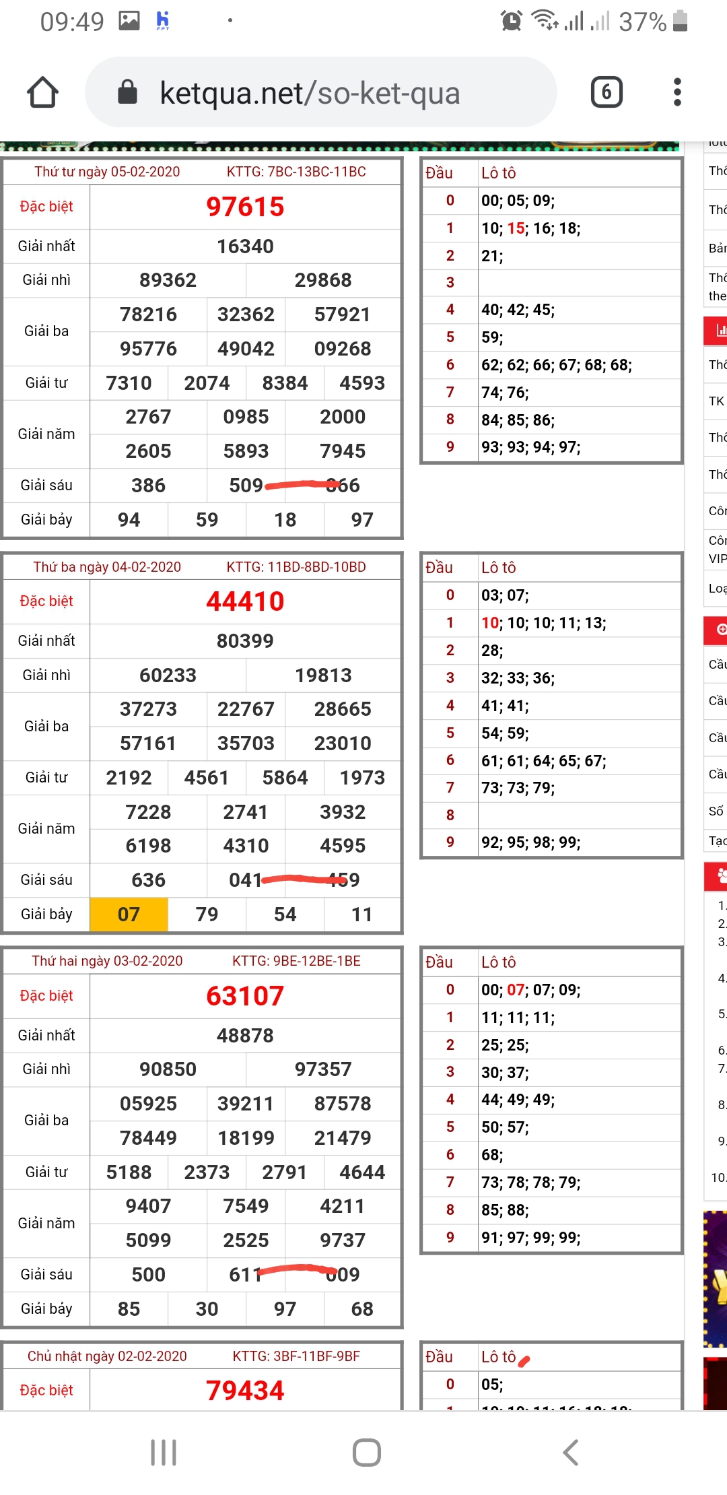This screenshot has height=1495, width=727.
Task: Select fifth prize number 4310
Action: coord(246,846)
